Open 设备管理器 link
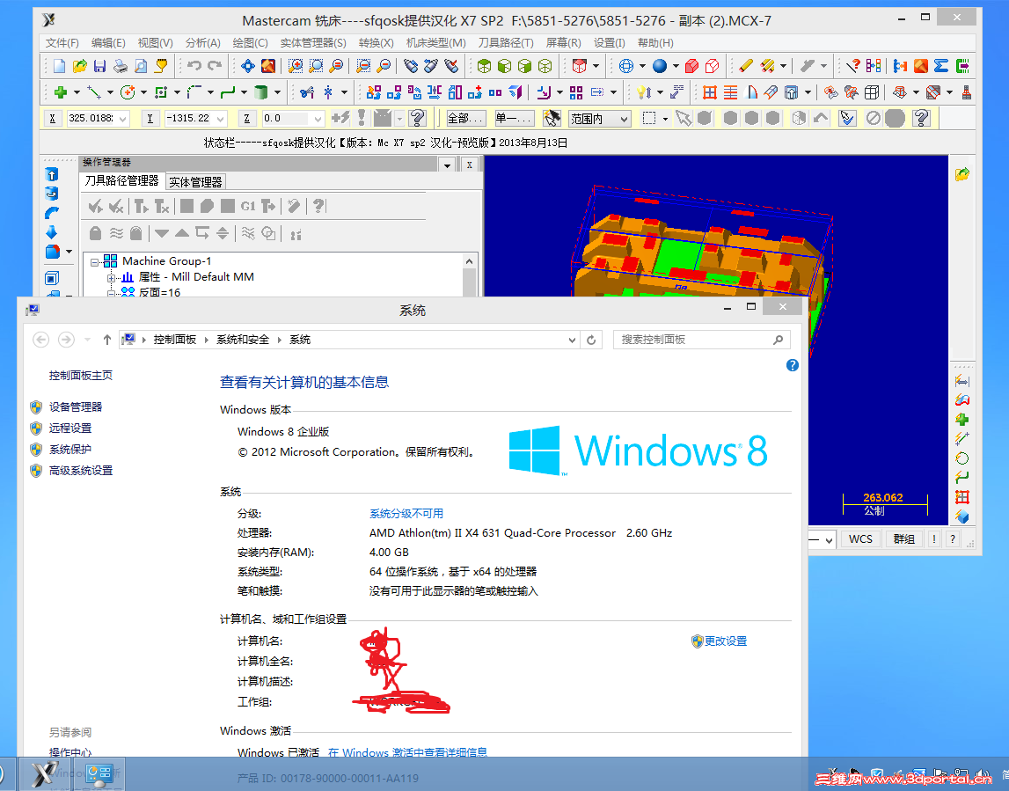This screenshot has width=1009, height=791. pos(76,406)
